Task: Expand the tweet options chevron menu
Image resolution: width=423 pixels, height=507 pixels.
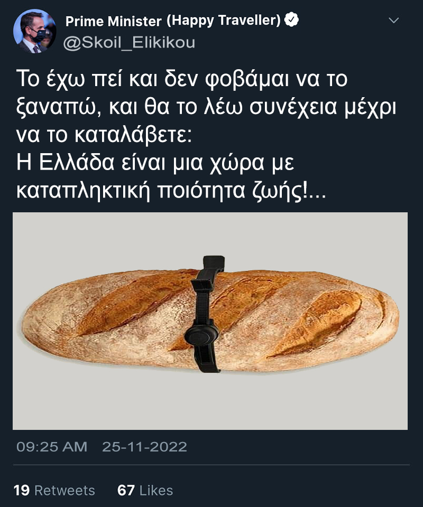Action: (394, 21)
